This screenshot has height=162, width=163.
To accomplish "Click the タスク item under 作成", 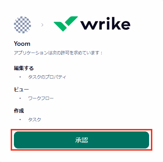I will tap(35, 119).
